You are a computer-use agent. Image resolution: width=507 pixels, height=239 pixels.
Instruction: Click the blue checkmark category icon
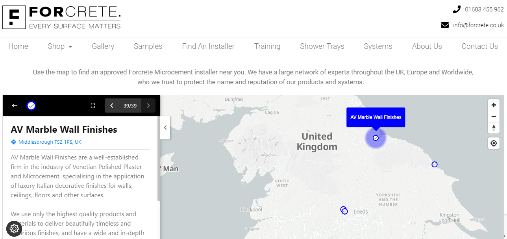click(31, 106)
